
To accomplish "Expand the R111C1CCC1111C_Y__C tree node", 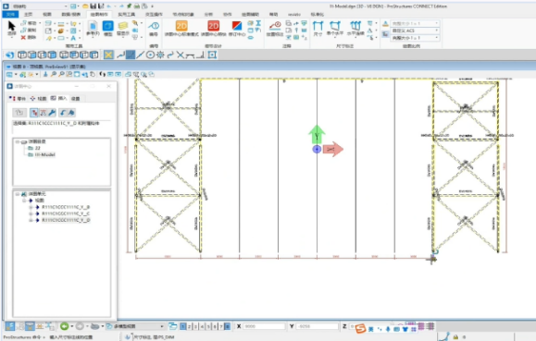I will [x=31, y=213].
